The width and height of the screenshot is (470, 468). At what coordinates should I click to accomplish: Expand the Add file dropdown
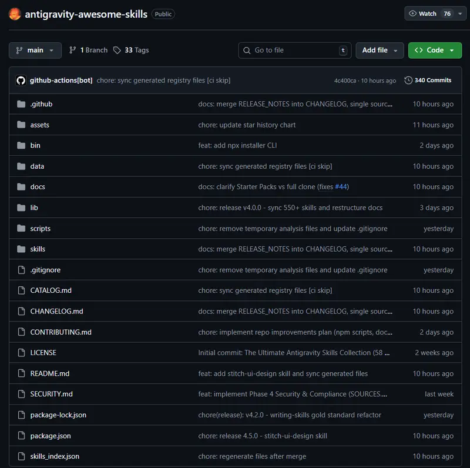380,51
